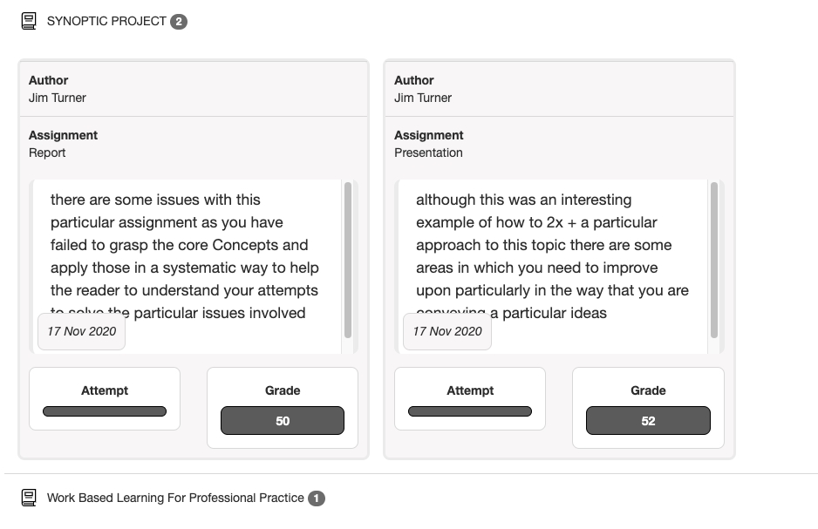Expand Work Based Learning For Professional Practice
818x529 pixels.
pos(175,498)
